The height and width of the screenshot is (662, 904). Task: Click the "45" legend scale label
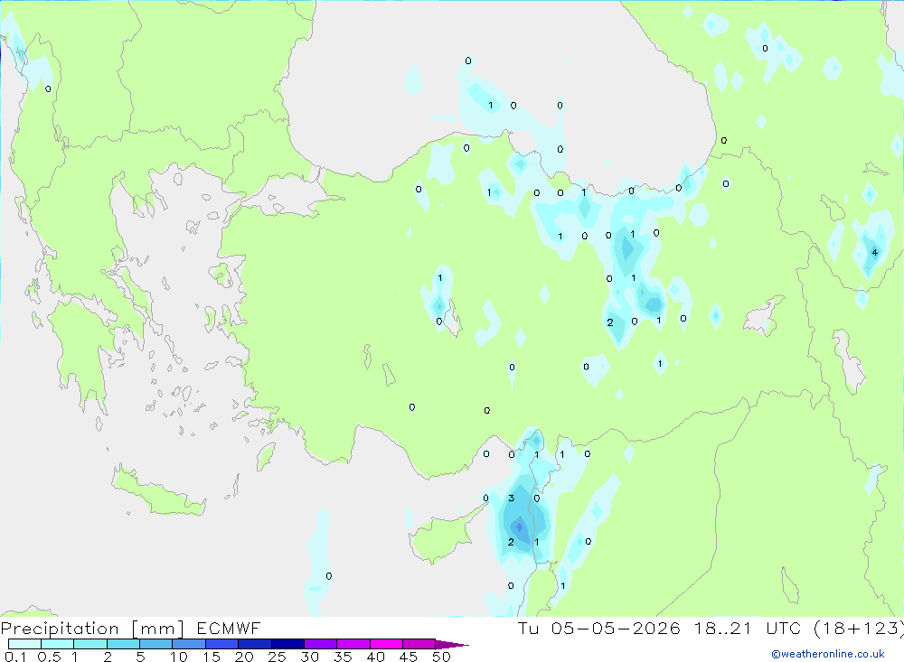[x=409, y=657]
